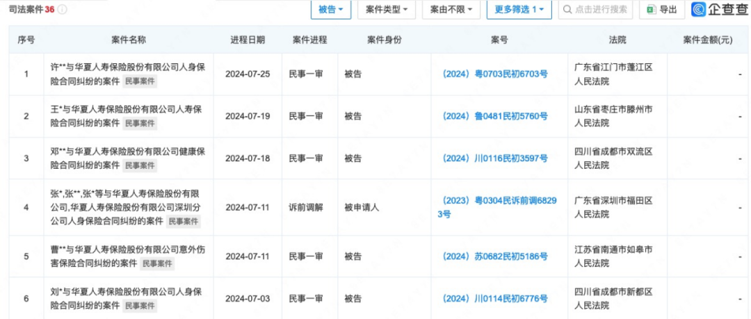This screenshot has height=319, width=751.
Task: Click 诉前调解 in the case progress column
Action: [x=306, y=207]
